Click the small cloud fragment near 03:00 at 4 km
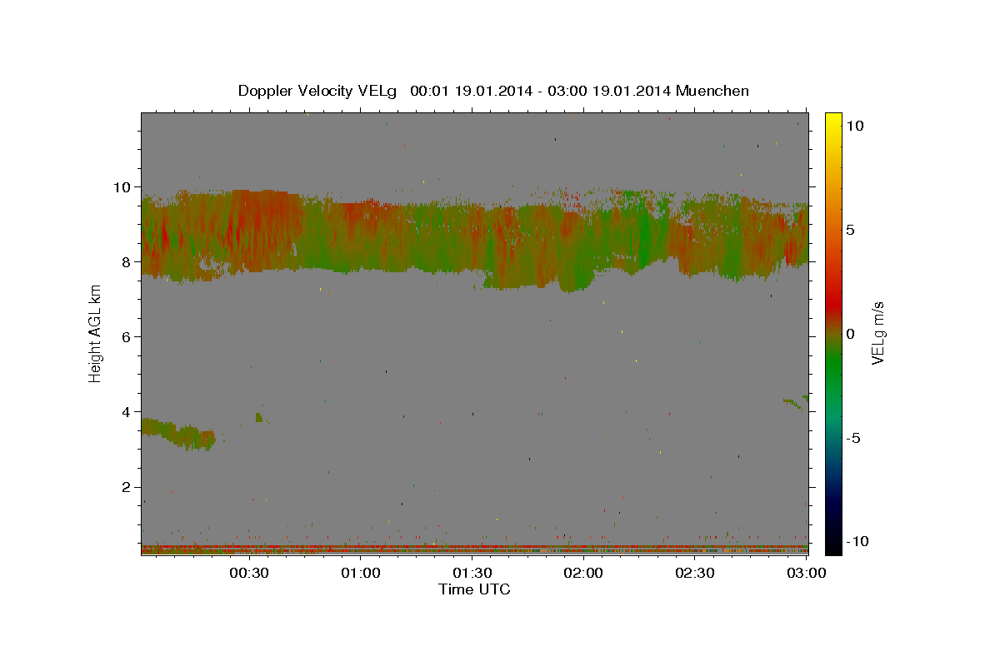This screenshot has height=666, width=1000. 797,402
